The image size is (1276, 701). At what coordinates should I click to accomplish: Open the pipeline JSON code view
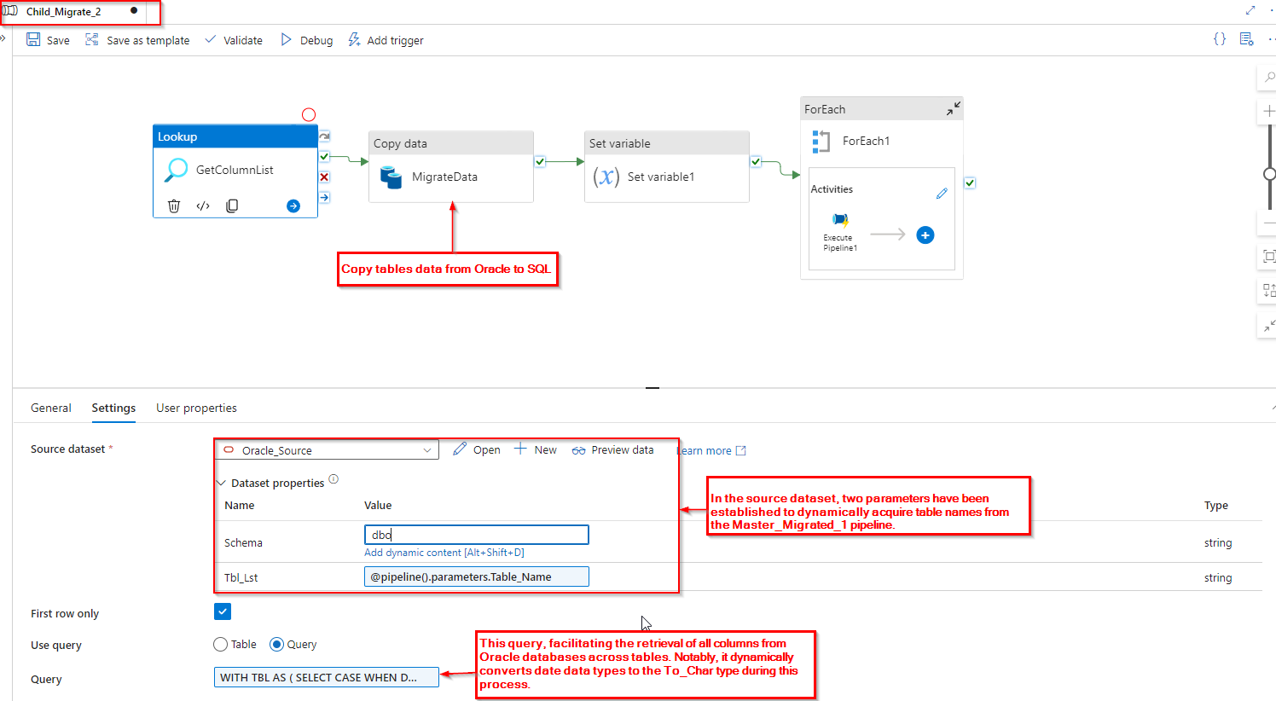pyautogui.click(x=1220, y=39)
